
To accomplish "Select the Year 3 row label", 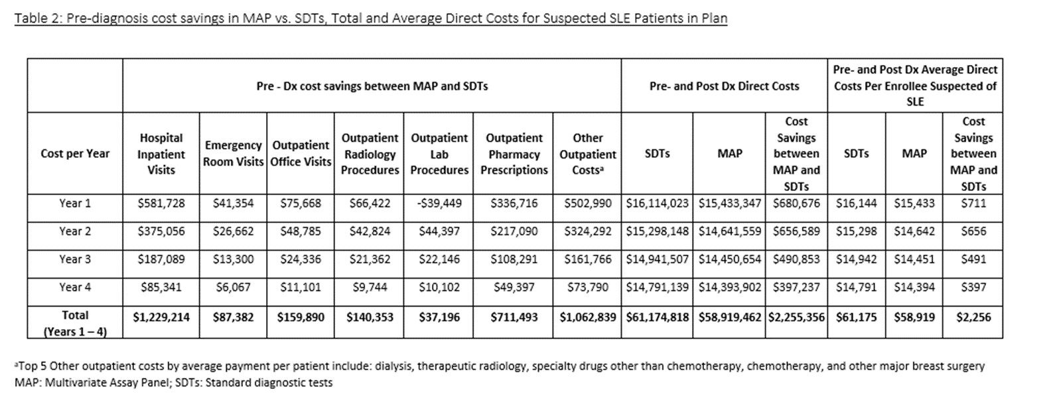I will click(75, 259).
